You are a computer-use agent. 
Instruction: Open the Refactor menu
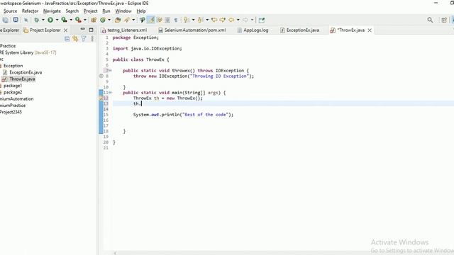tap(30, 11)
